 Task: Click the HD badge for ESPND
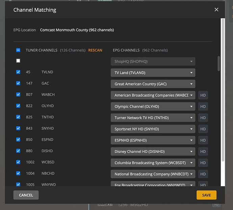coord(203,140)
